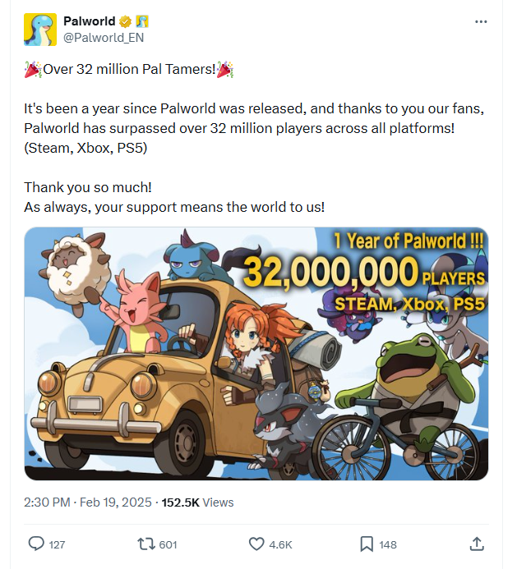Click the 127 replies count
Viewport: 517px width, 569px height.
(x=57, y=544)
